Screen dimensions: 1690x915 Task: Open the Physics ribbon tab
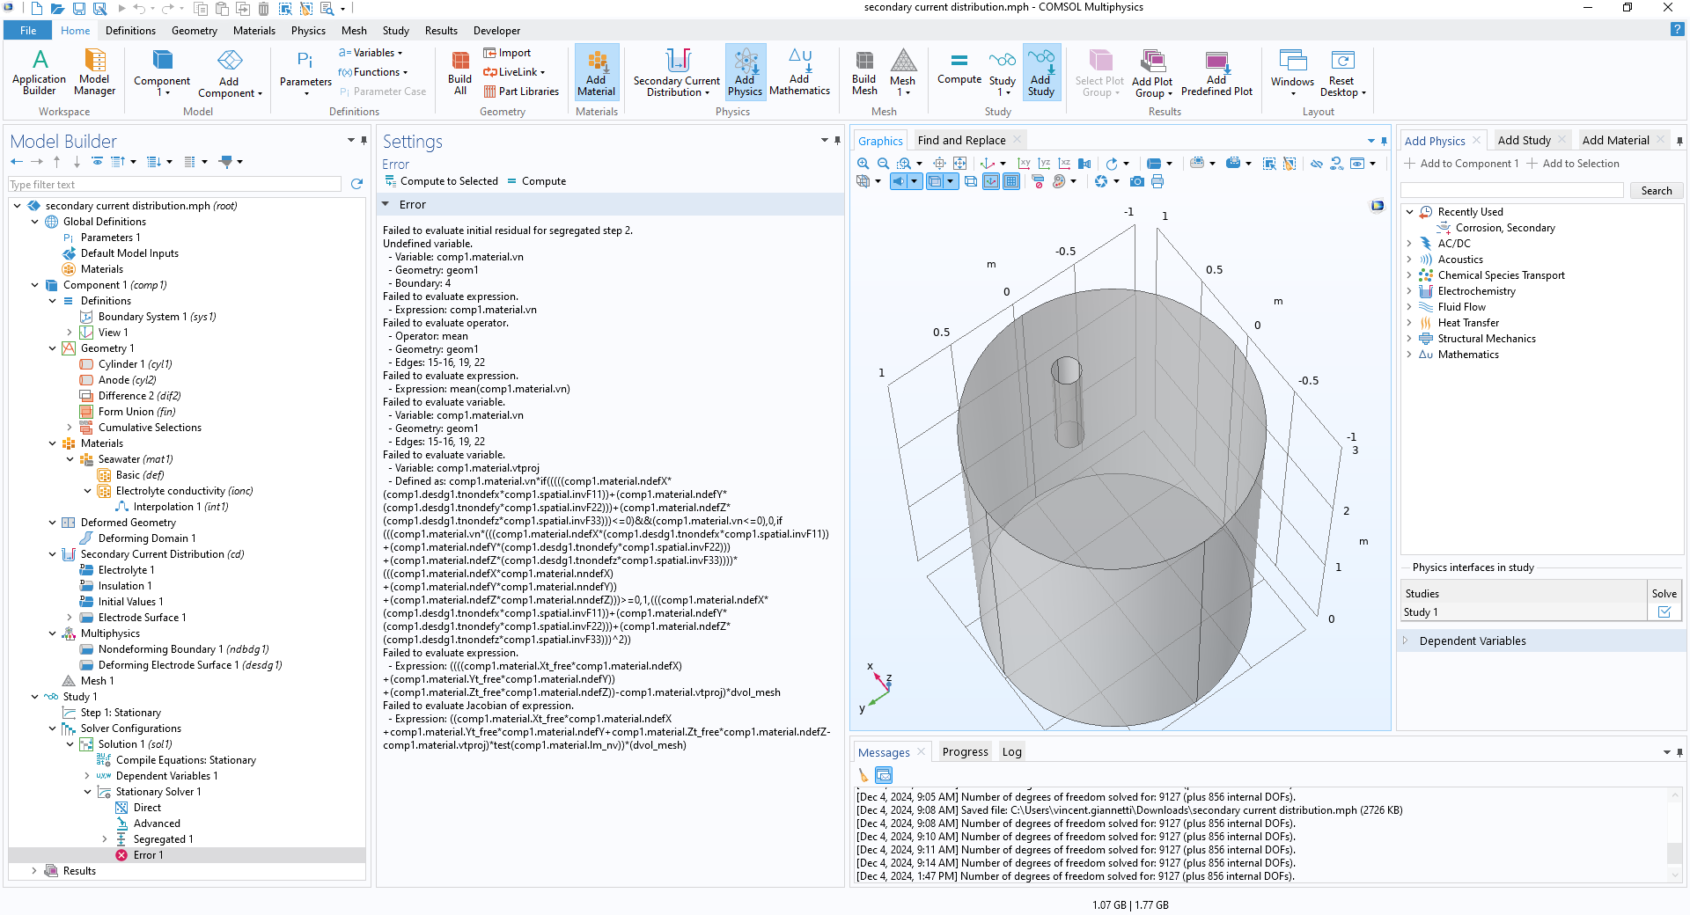click(x=308, y=30)
